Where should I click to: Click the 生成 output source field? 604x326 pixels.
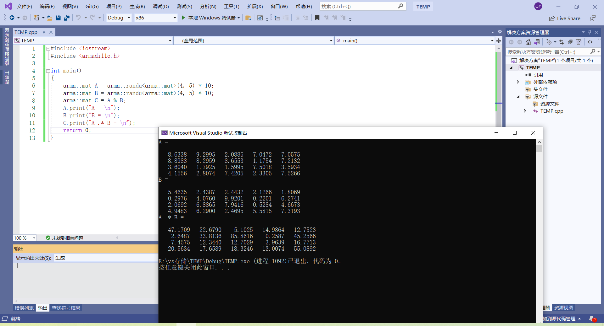point(106,258)
